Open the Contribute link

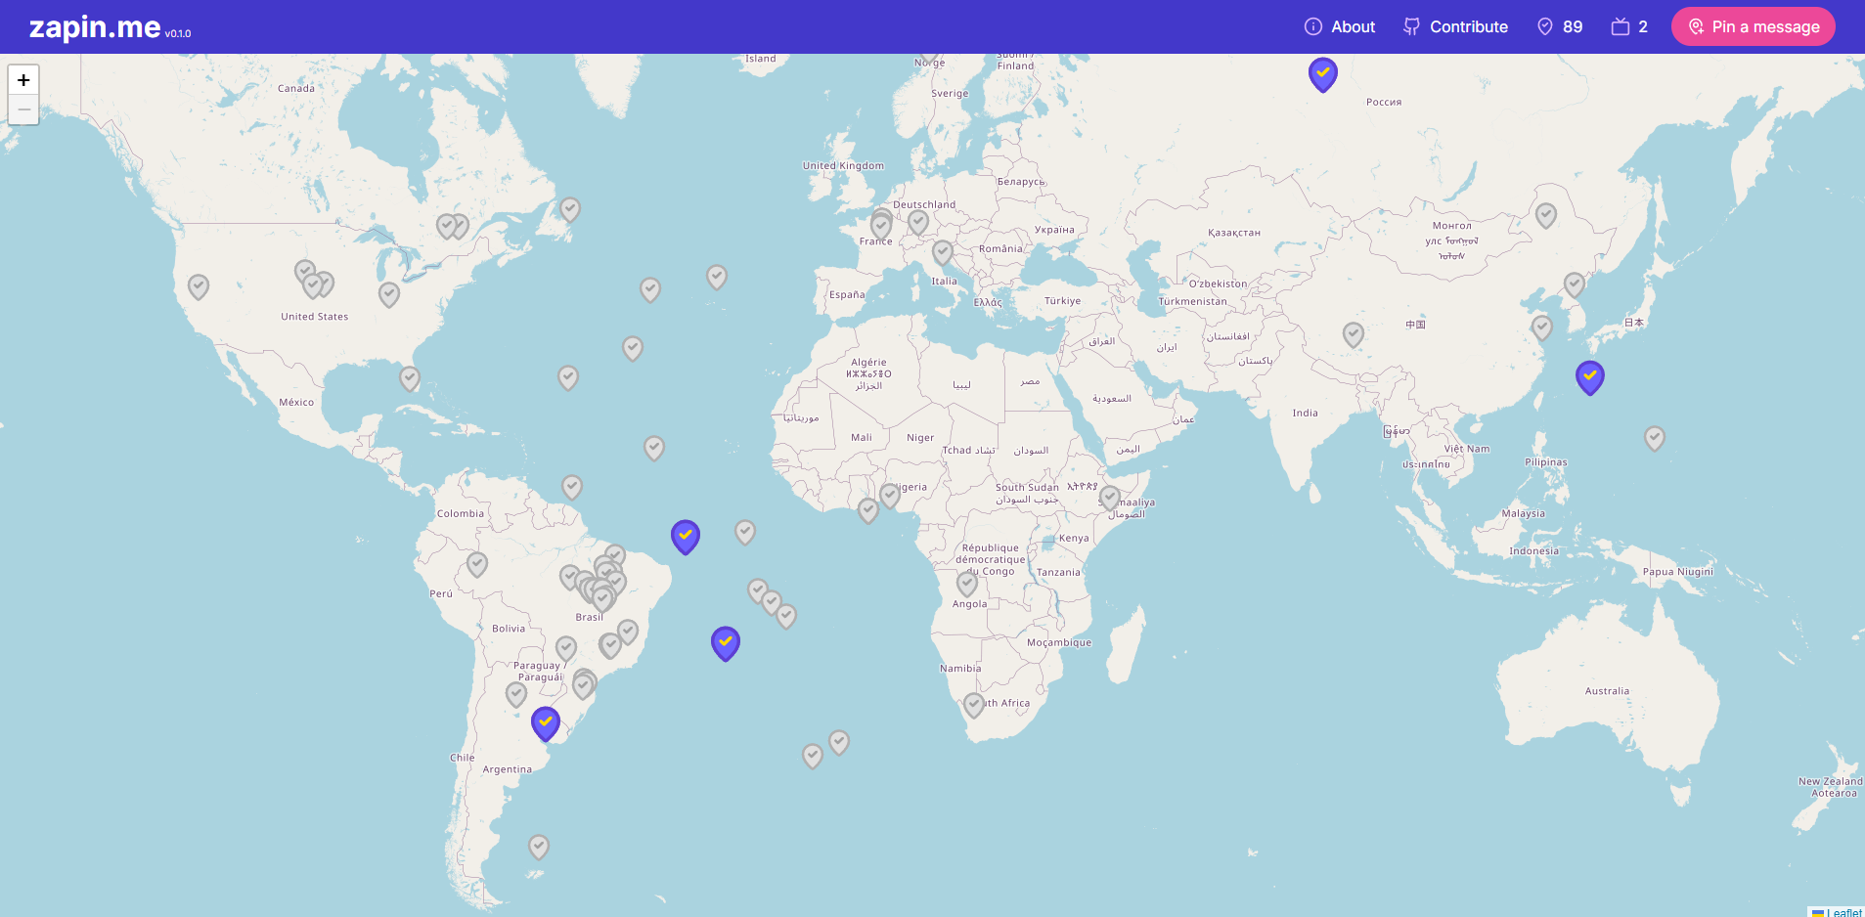tap(1455, 26)
